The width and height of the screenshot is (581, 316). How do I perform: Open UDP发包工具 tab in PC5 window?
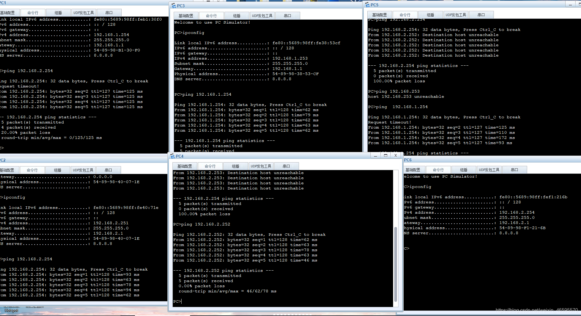point(456,15)
